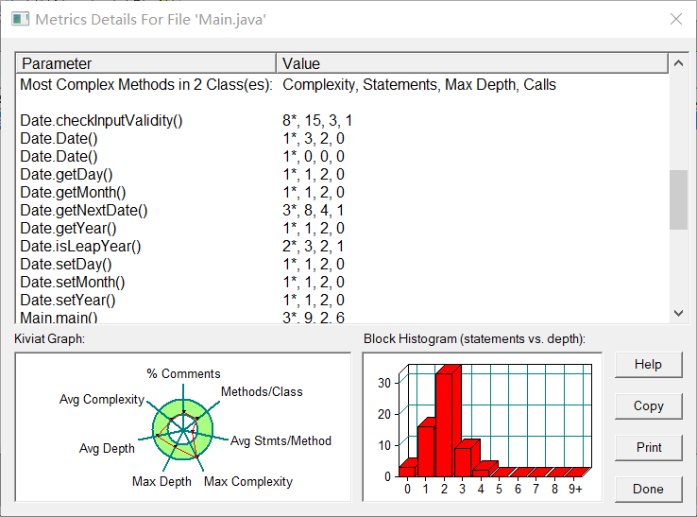
Task: Select the Date.getMonth() row
Action: (x=342, y=192)
